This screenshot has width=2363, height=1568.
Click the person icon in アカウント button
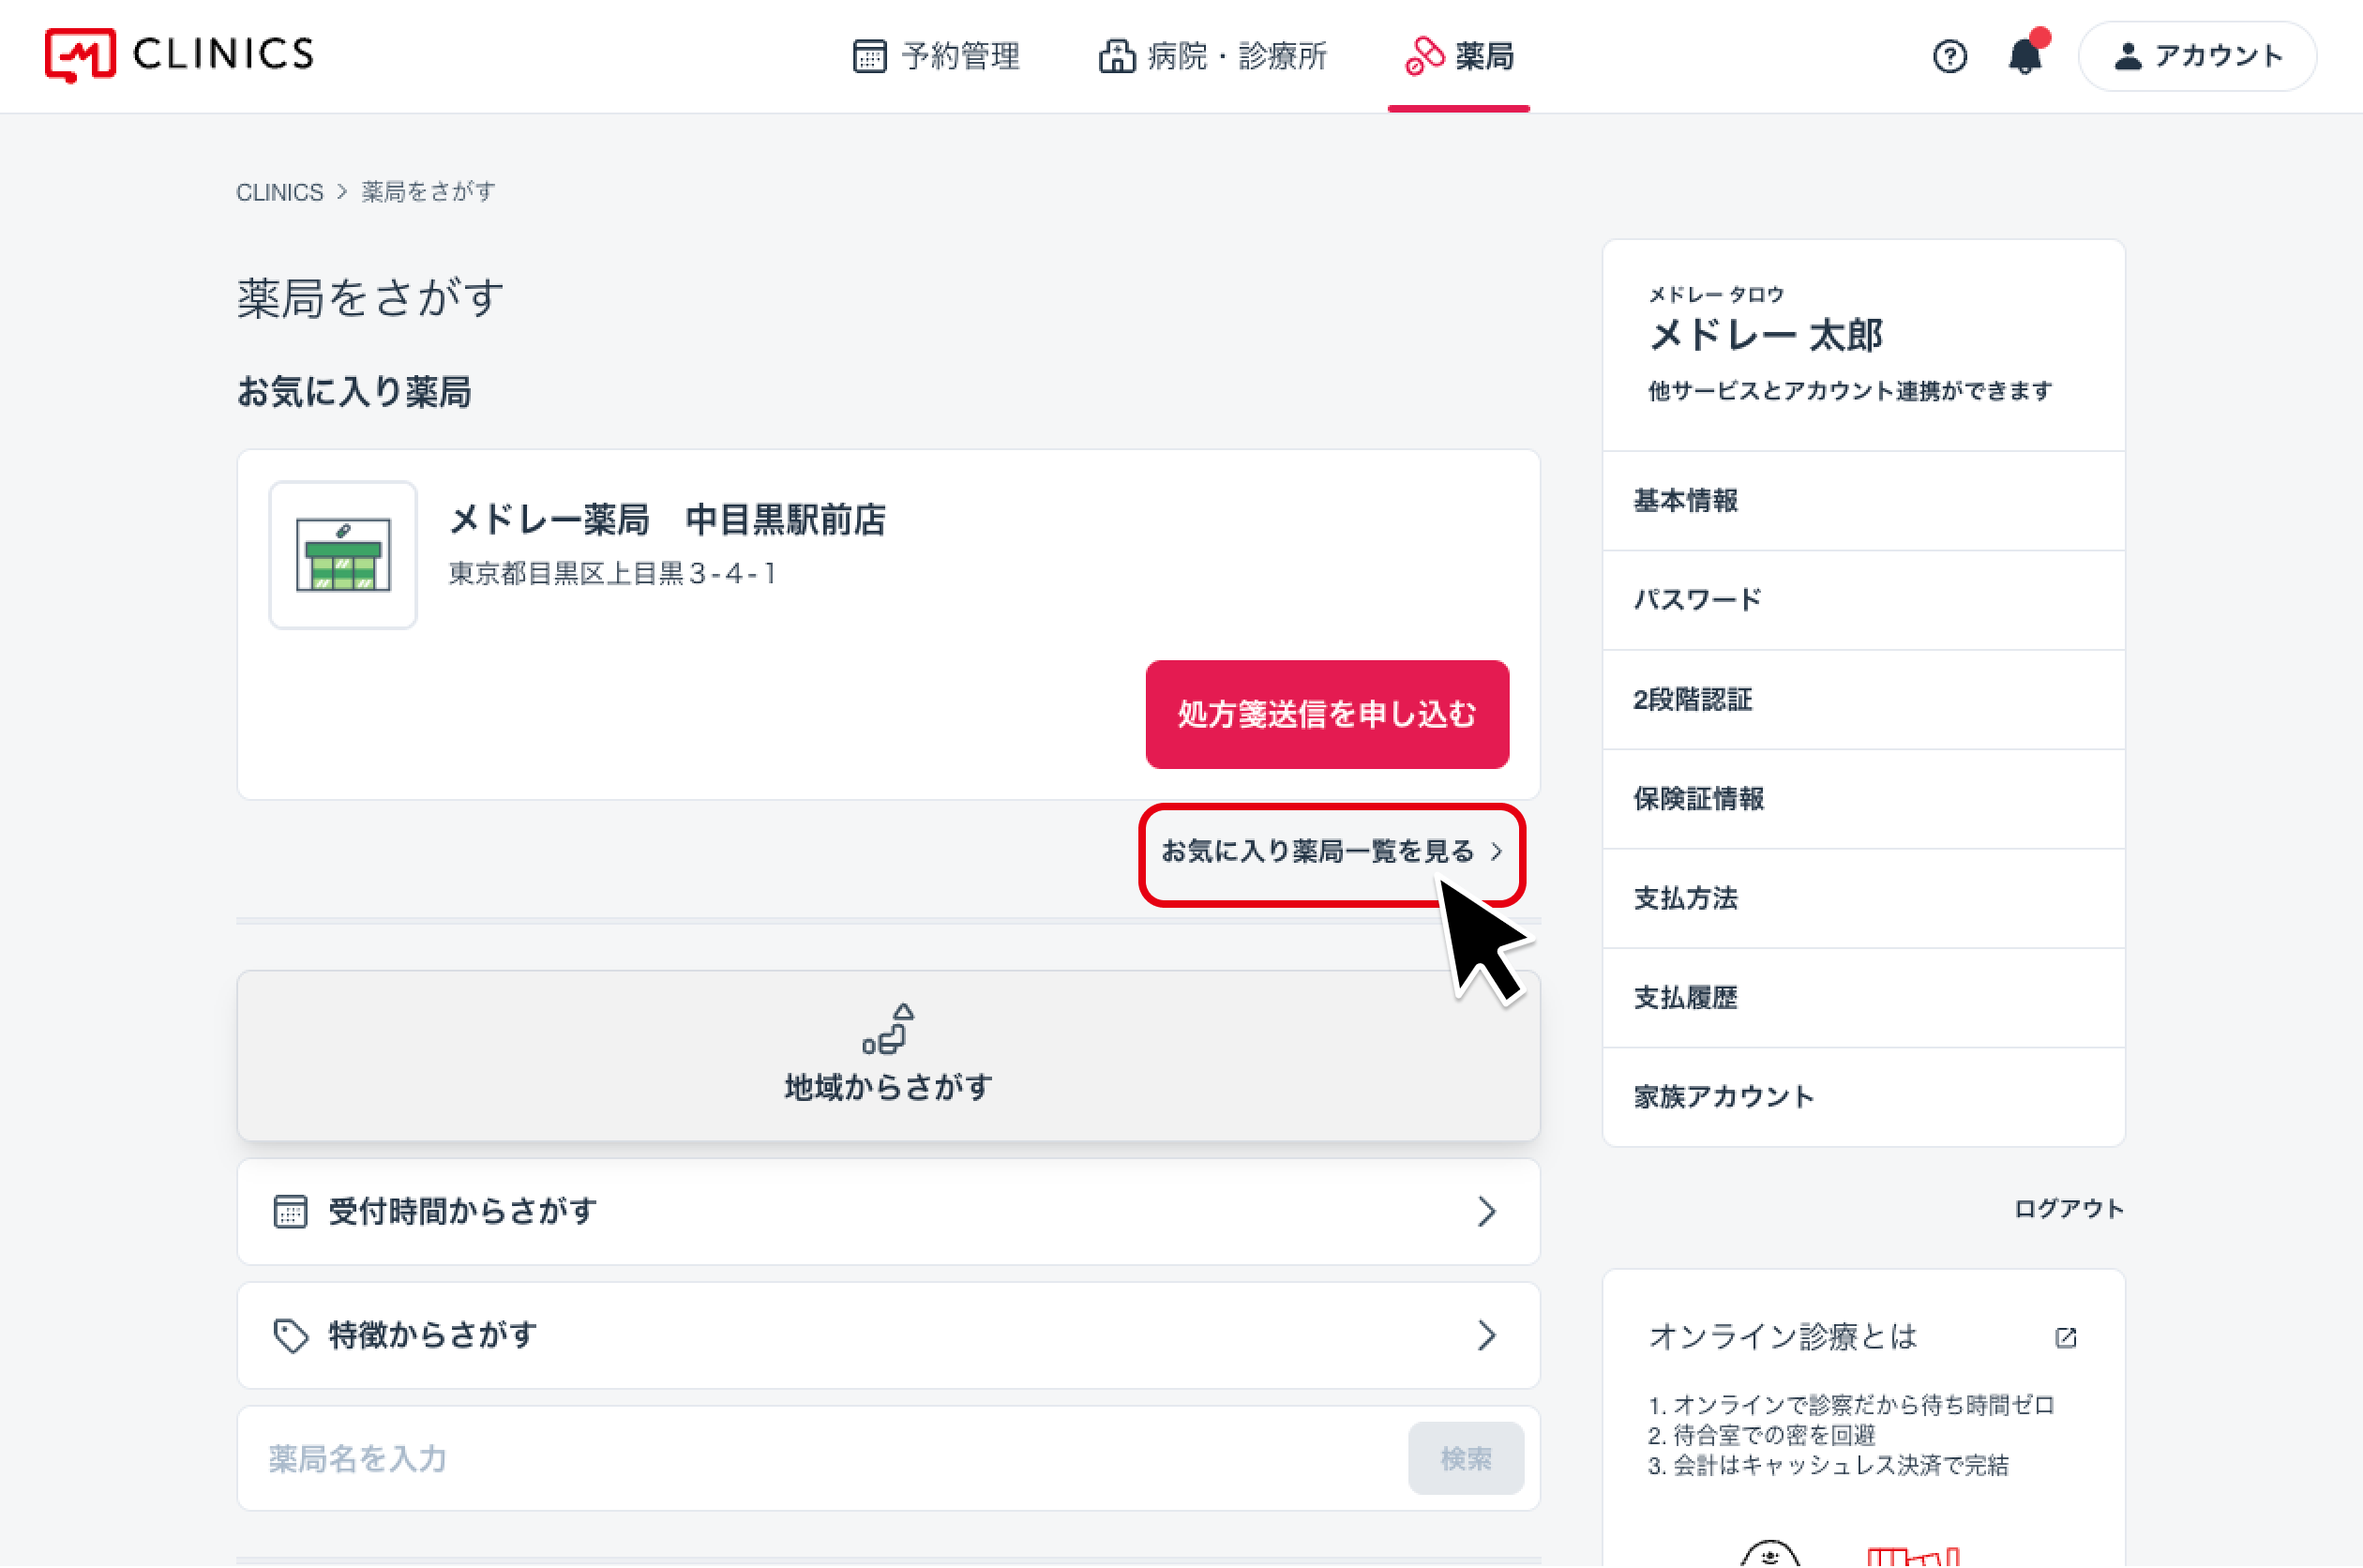click(2128, 56)
